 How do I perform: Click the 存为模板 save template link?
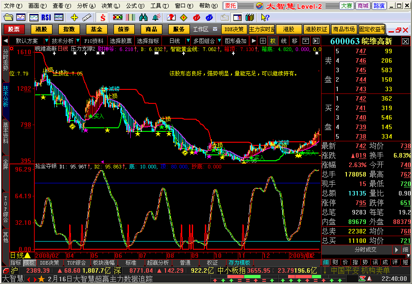(x=239, y=262)
